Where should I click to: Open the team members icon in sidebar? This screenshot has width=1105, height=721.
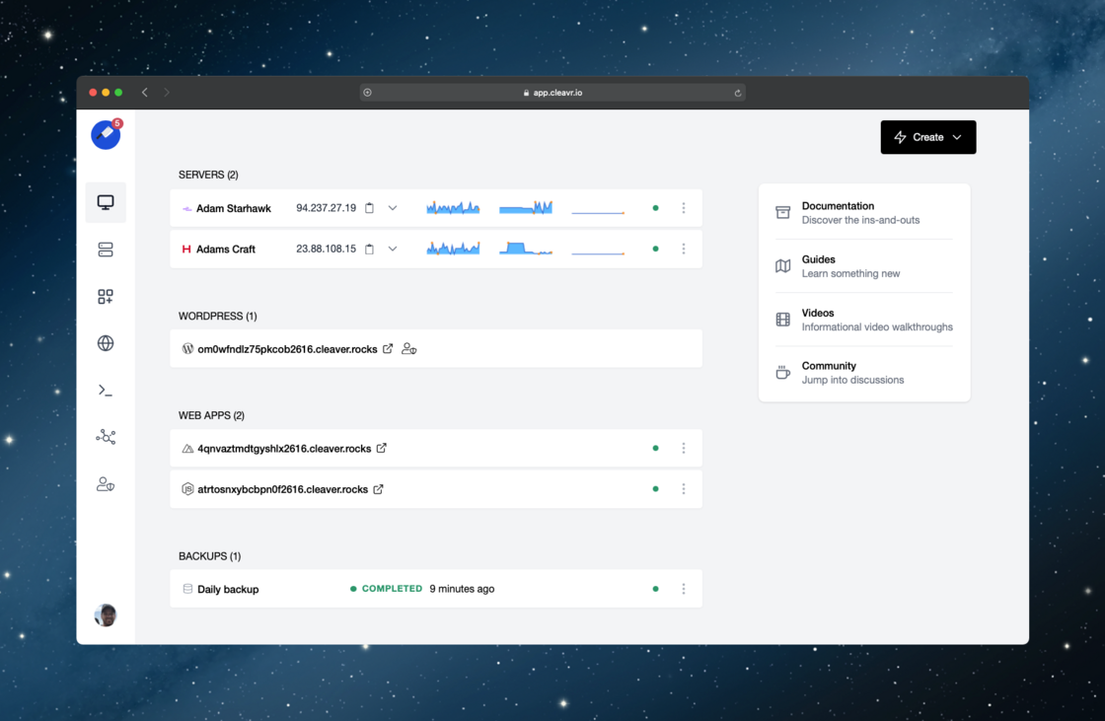pyautogui.click(x=106, y=483)
